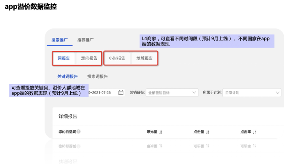Expand the 所属于计划 dropdown
Viewport: 305px width, 164px height.
(251, 93)
